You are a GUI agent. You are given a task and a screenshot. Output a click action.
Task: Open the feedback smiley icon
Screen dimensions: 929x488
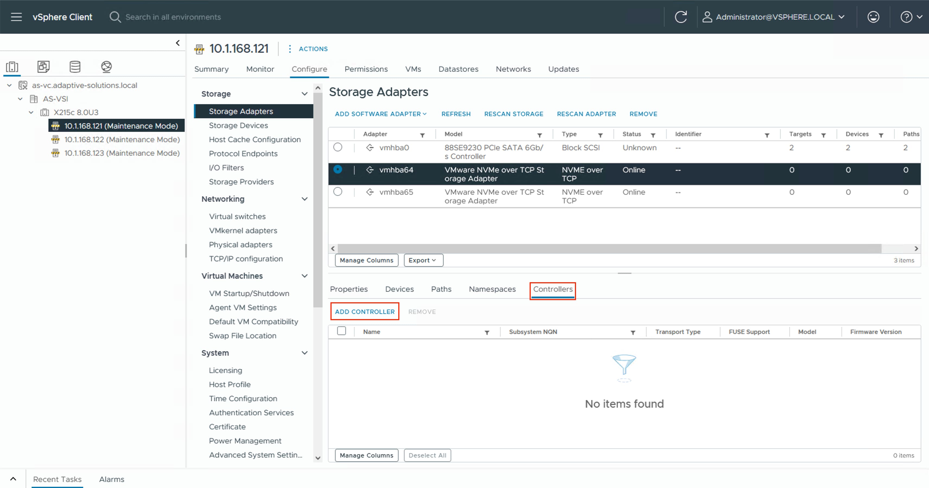point(873,17)
